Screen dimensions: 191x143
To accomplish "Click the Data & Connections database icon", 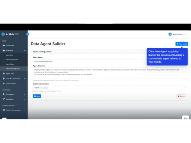I will click(x=4, y=79).
